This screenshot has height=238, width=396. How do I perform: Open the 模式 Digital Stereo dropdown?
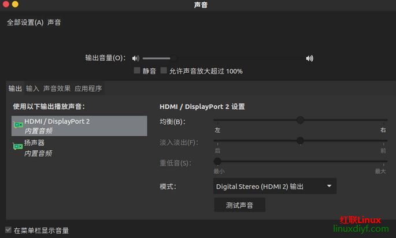[x=275, y=186]
